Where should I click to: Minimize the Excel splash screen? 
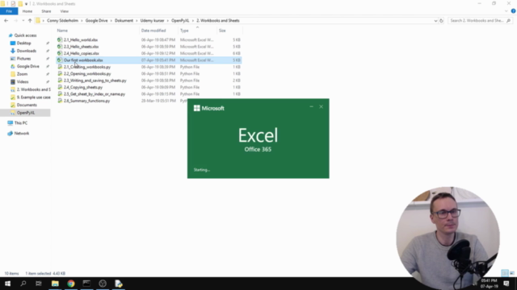[x=311, y=106]
